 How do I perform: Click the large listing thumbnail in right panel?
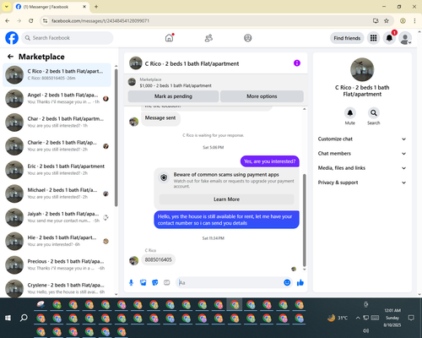(x=362, y=69)
